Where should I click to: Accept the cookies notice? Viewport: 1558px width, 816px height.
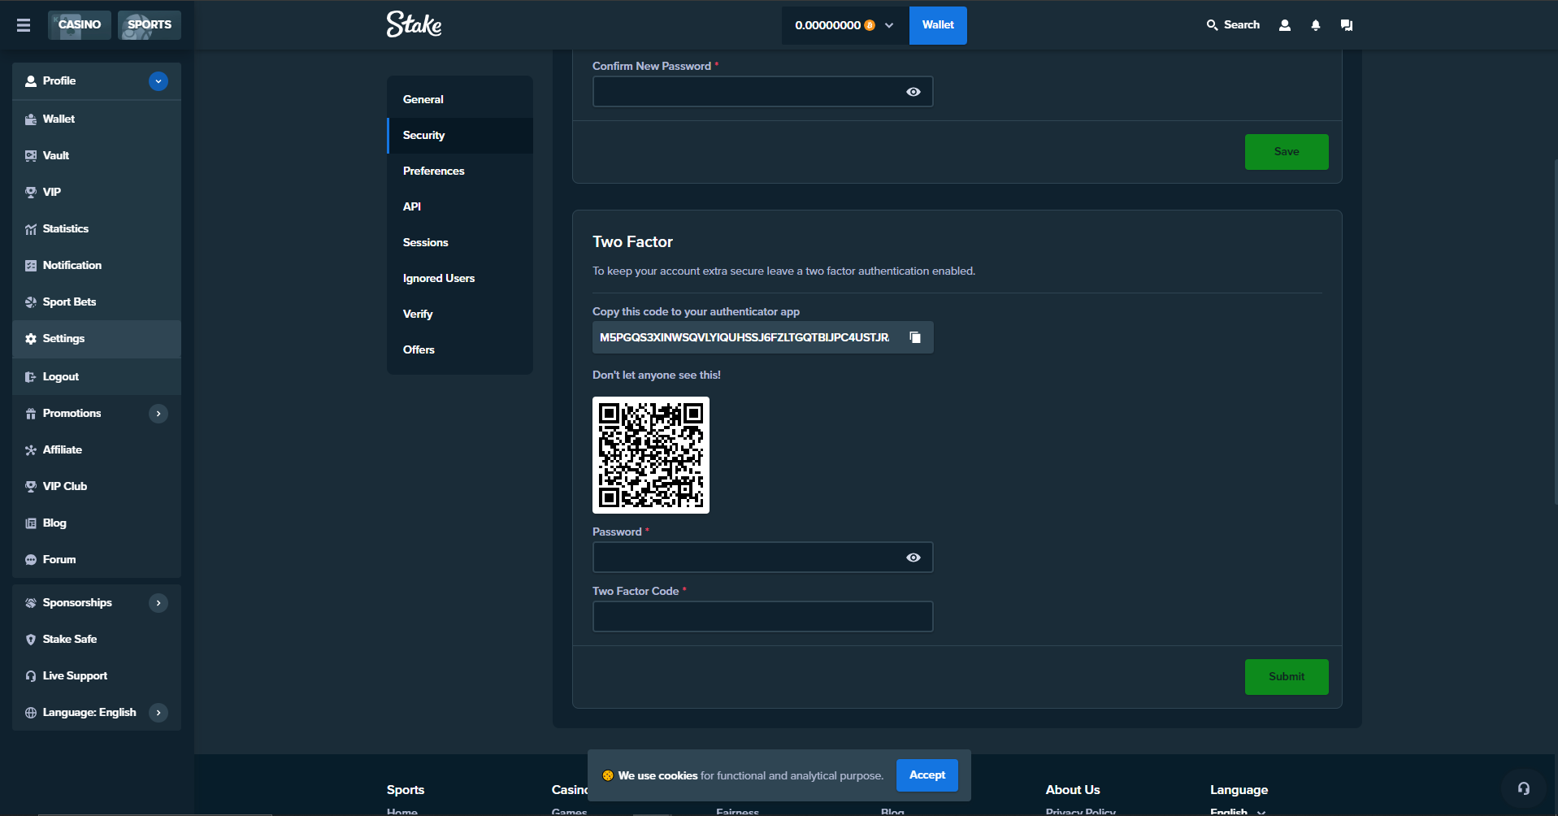(927, 775)
